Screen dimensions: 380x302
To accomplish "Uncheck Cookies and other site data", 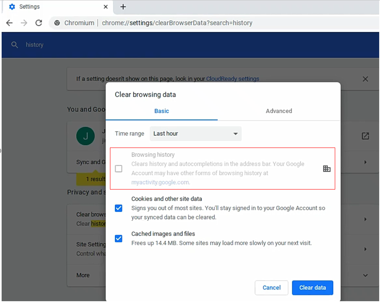I will 119,208.
